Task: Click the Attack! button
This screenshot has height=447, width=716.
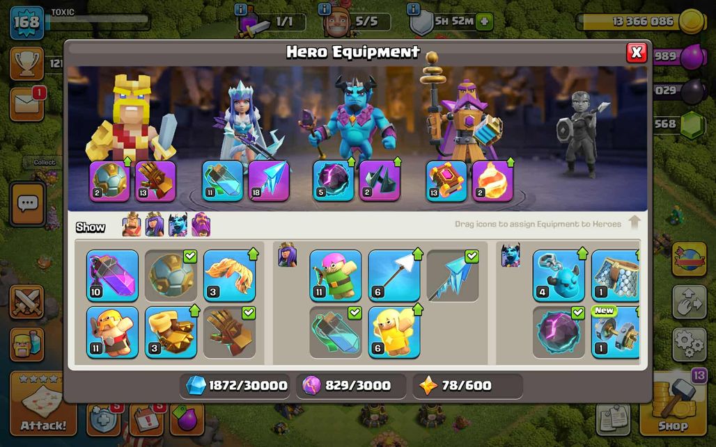Action: tap(43, 404)
